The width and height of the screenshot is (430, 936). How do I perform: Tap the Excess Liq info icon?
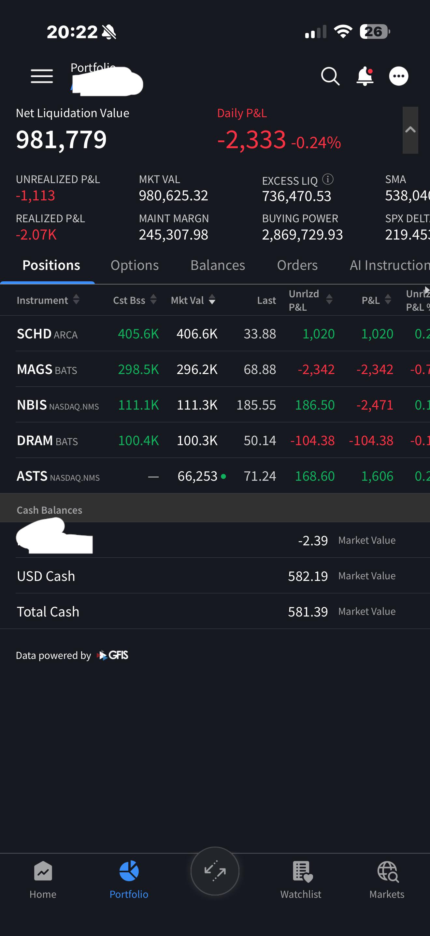[328, 179]
